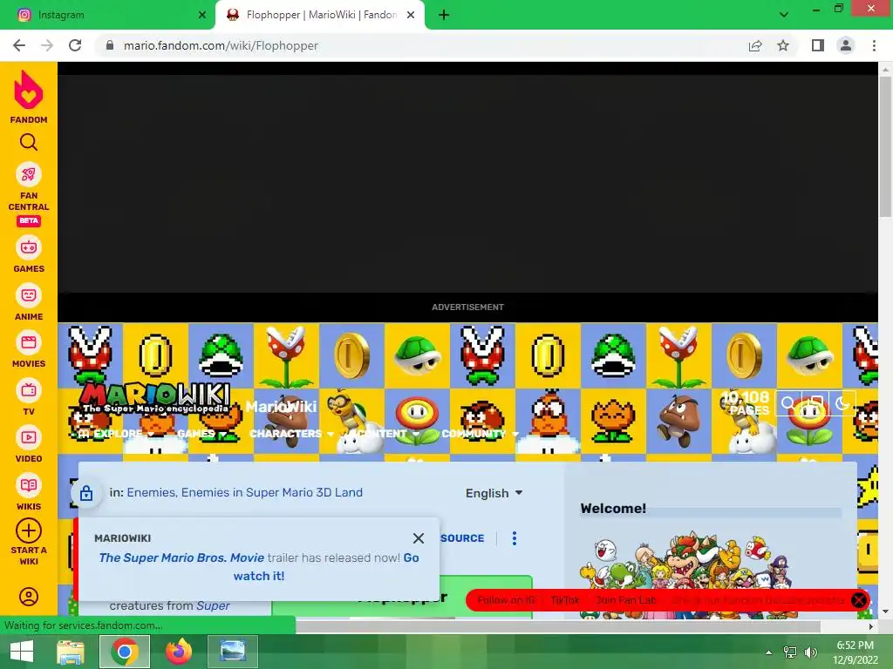This screenshot has height=669, width=893.
Task: Click the Chrome taskbar icon
Action: (x=125, y=652)
